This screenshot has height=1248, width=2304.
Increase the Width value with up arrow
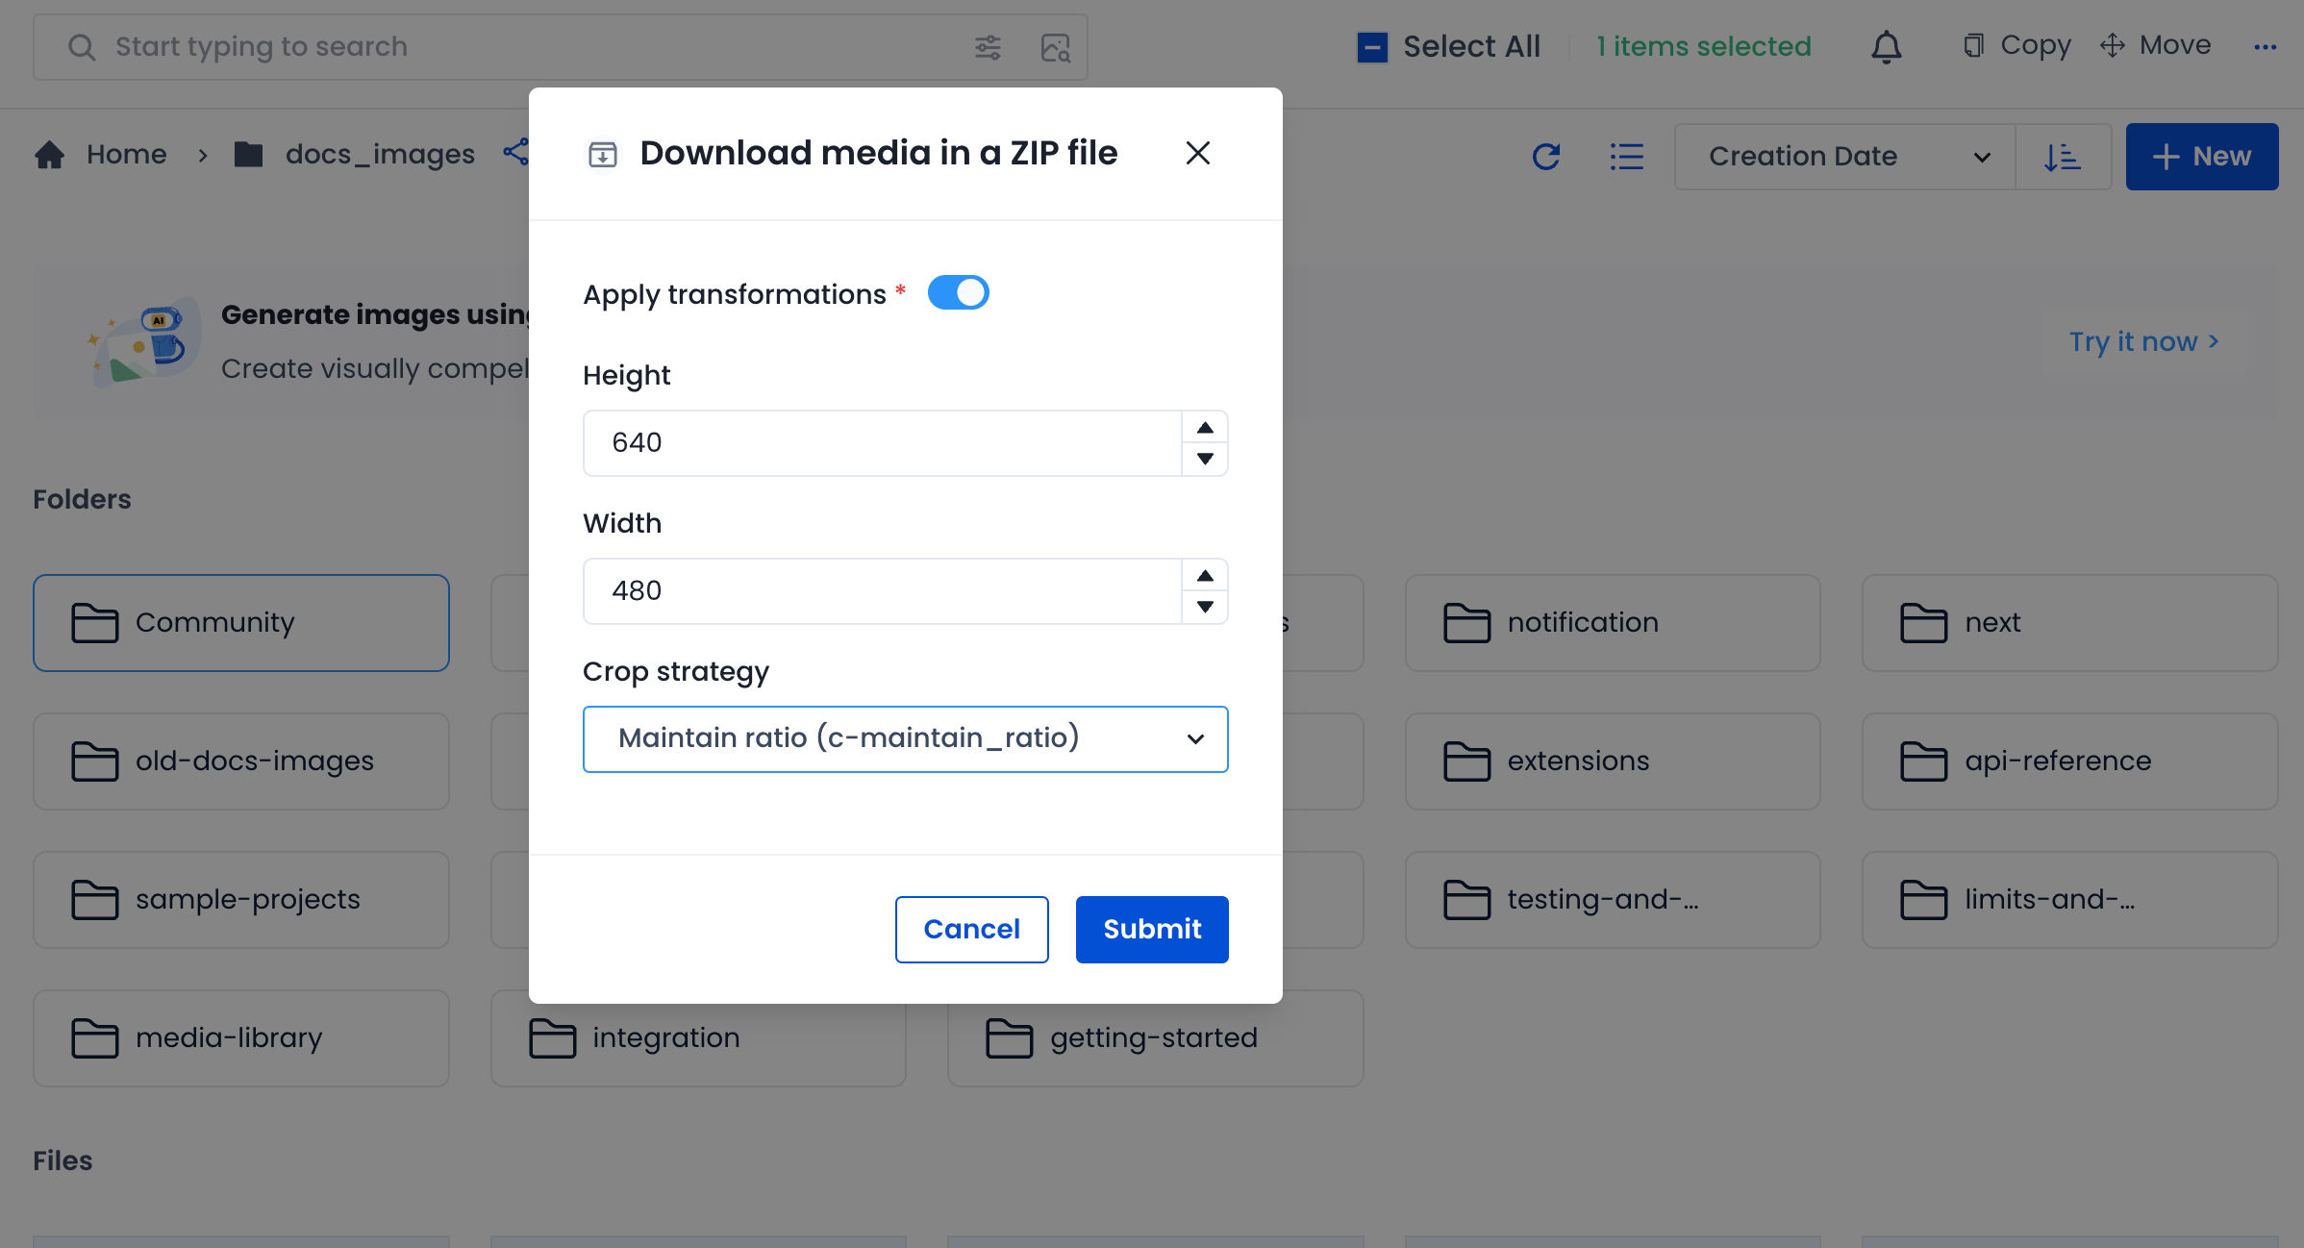pyautogui.click(x=1205, y=576)
